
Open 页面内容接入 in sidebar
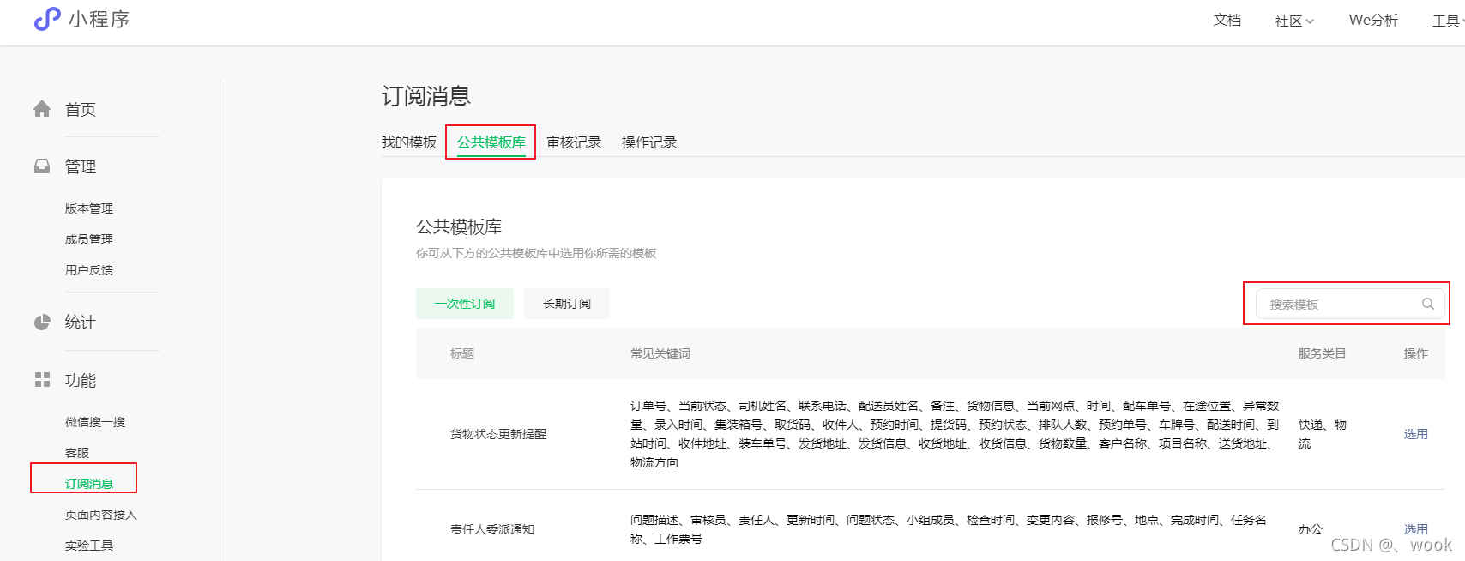[x=101, y=515]
